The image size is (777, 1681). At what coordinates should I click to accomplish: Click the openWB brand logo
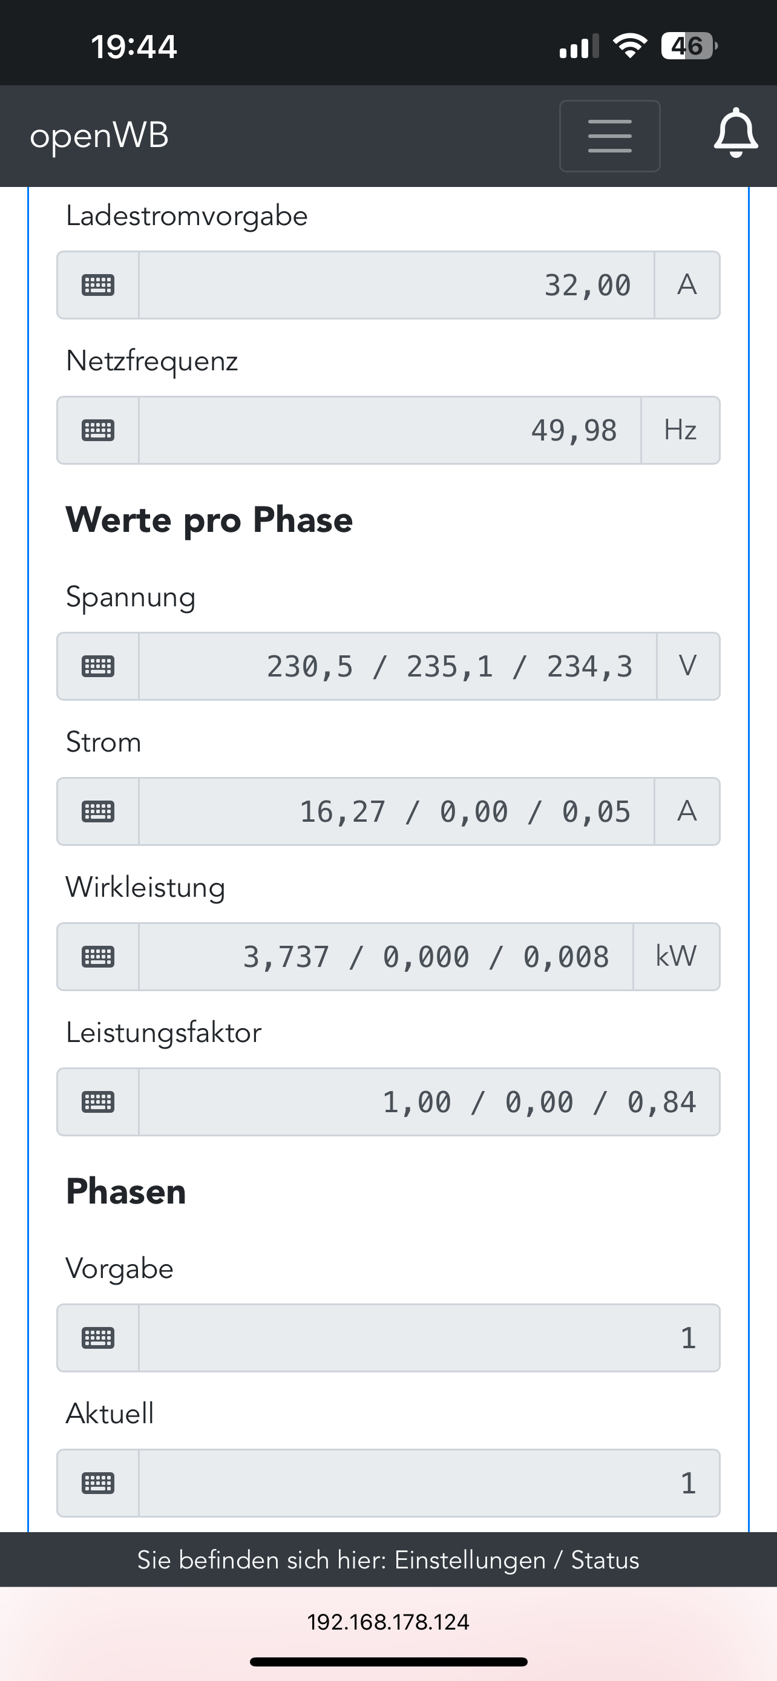(x=99, y=136)
